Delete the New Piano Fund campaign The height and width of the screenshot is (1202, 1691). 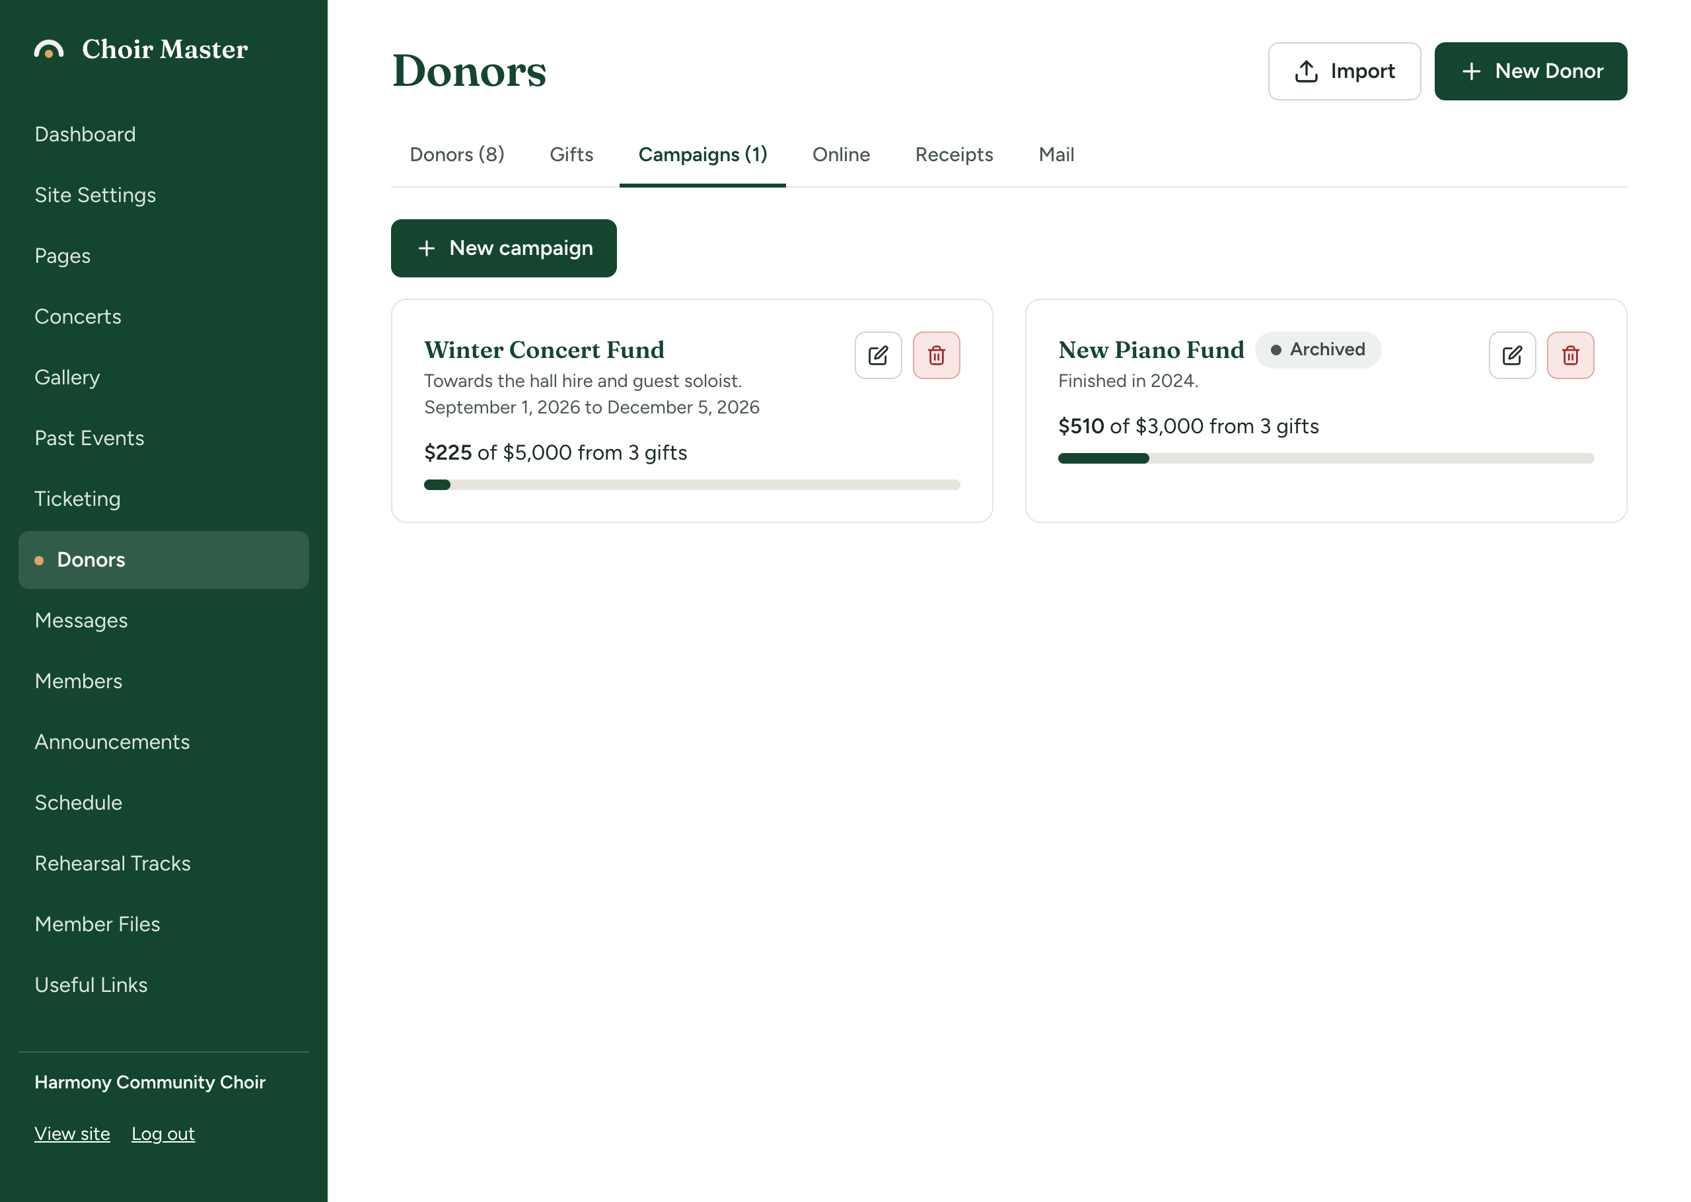coord(1569,355)
